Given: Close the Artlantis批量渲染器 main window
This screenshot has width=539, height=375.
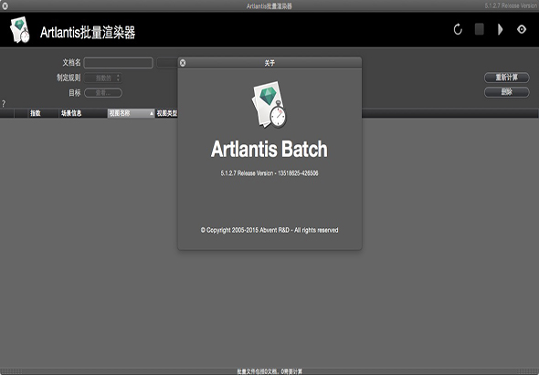Looking at the screenshot, I should coord(5,5).
